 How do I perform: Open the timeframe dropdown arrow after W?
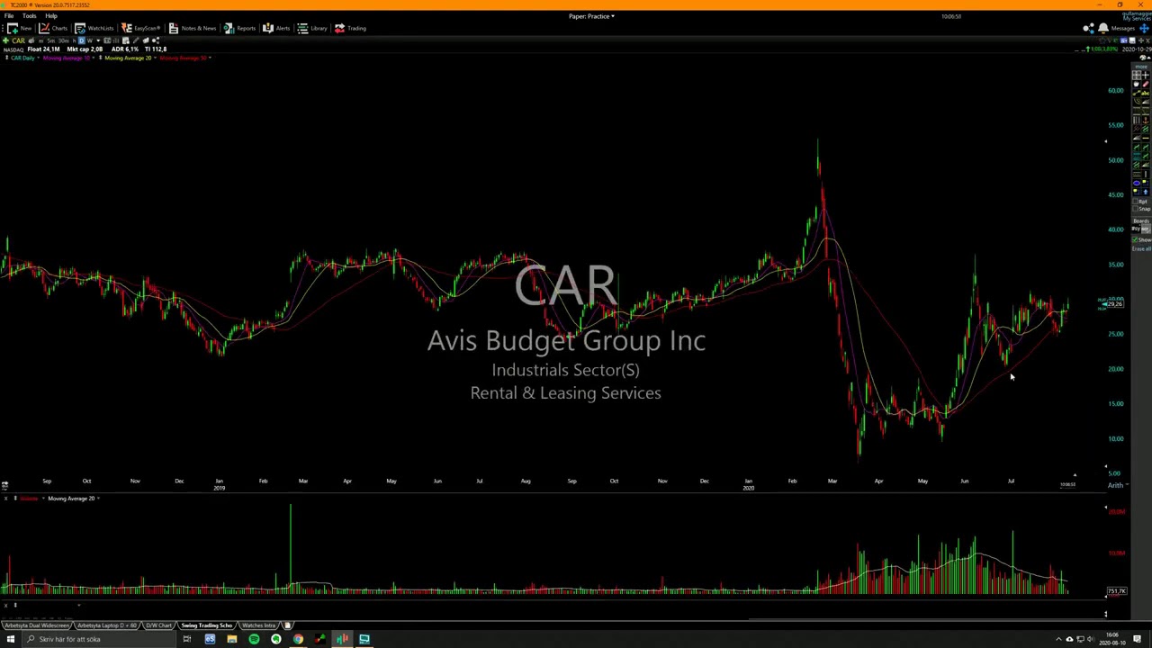coord(98,40)
